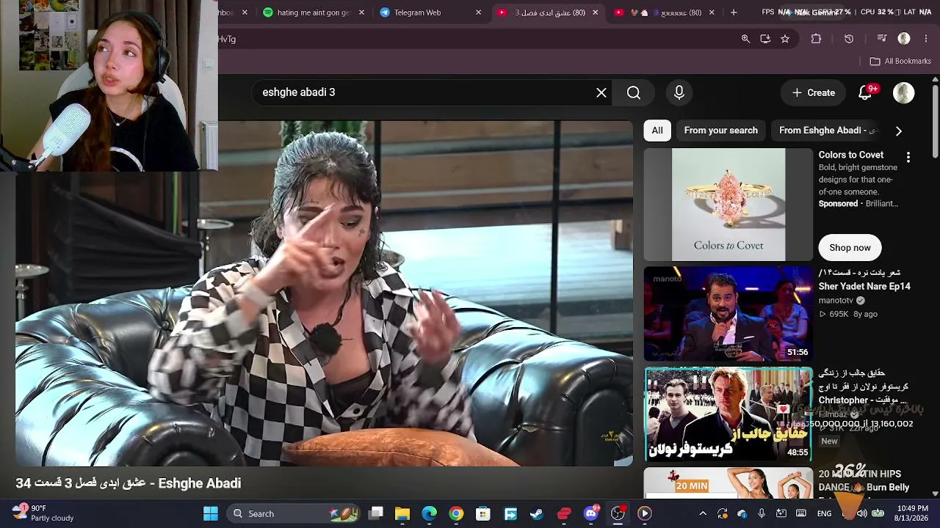Open the taskbar clock showing 10:49 PM
Screen dimensions: 940x528
point(912,513)
